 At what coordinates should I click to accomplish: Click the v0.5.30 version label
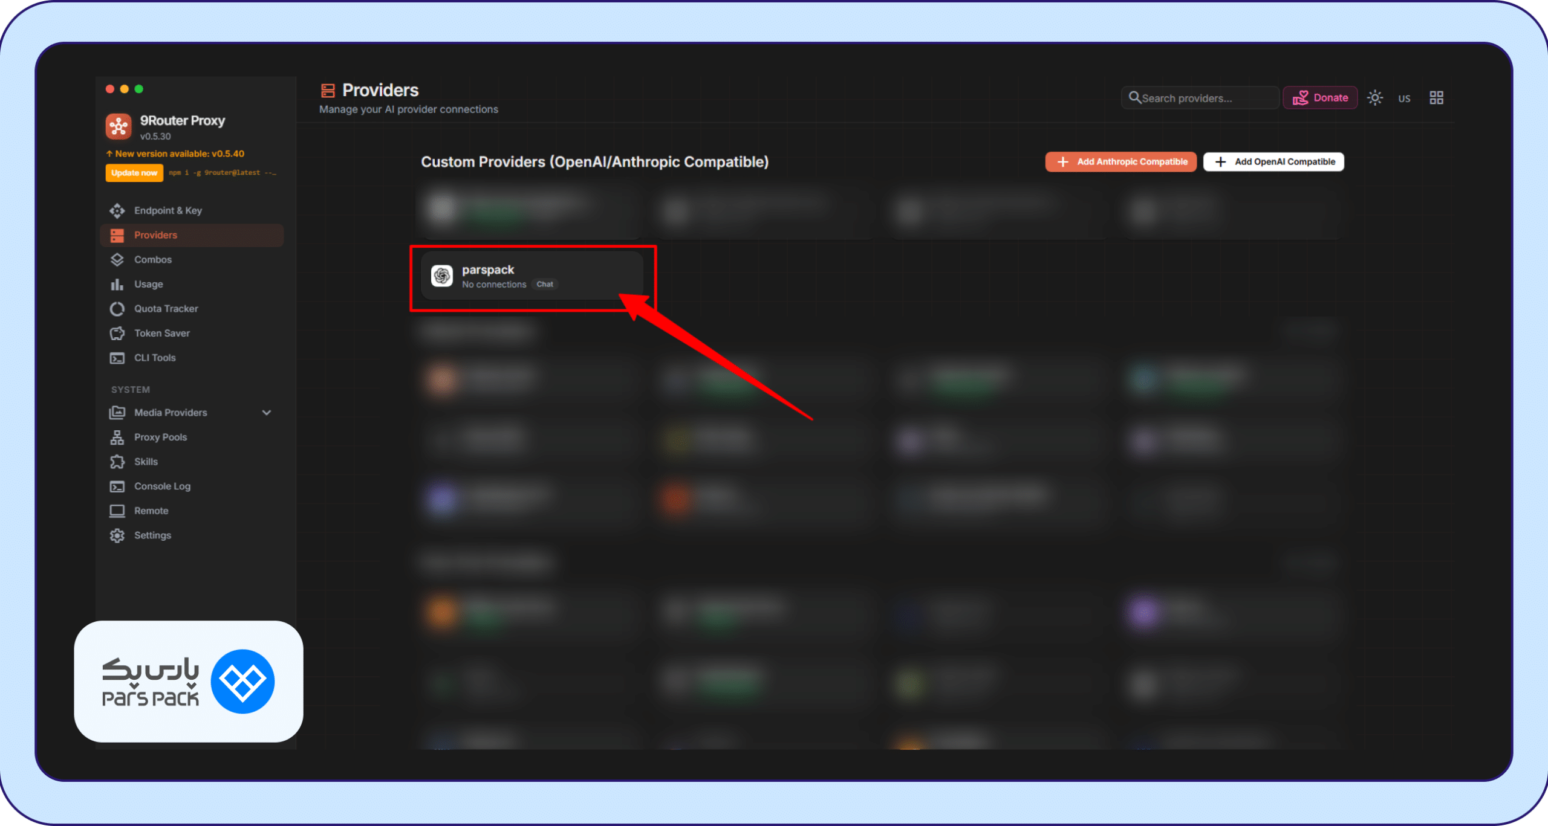155,137
